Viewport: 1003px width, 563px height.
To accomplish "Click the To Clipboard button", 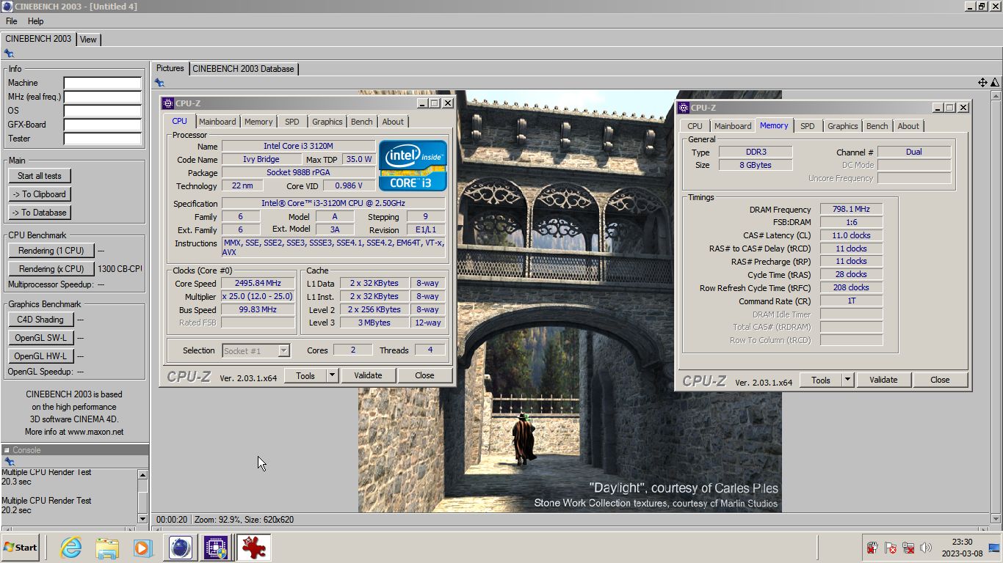I will [x=40, y=194].
